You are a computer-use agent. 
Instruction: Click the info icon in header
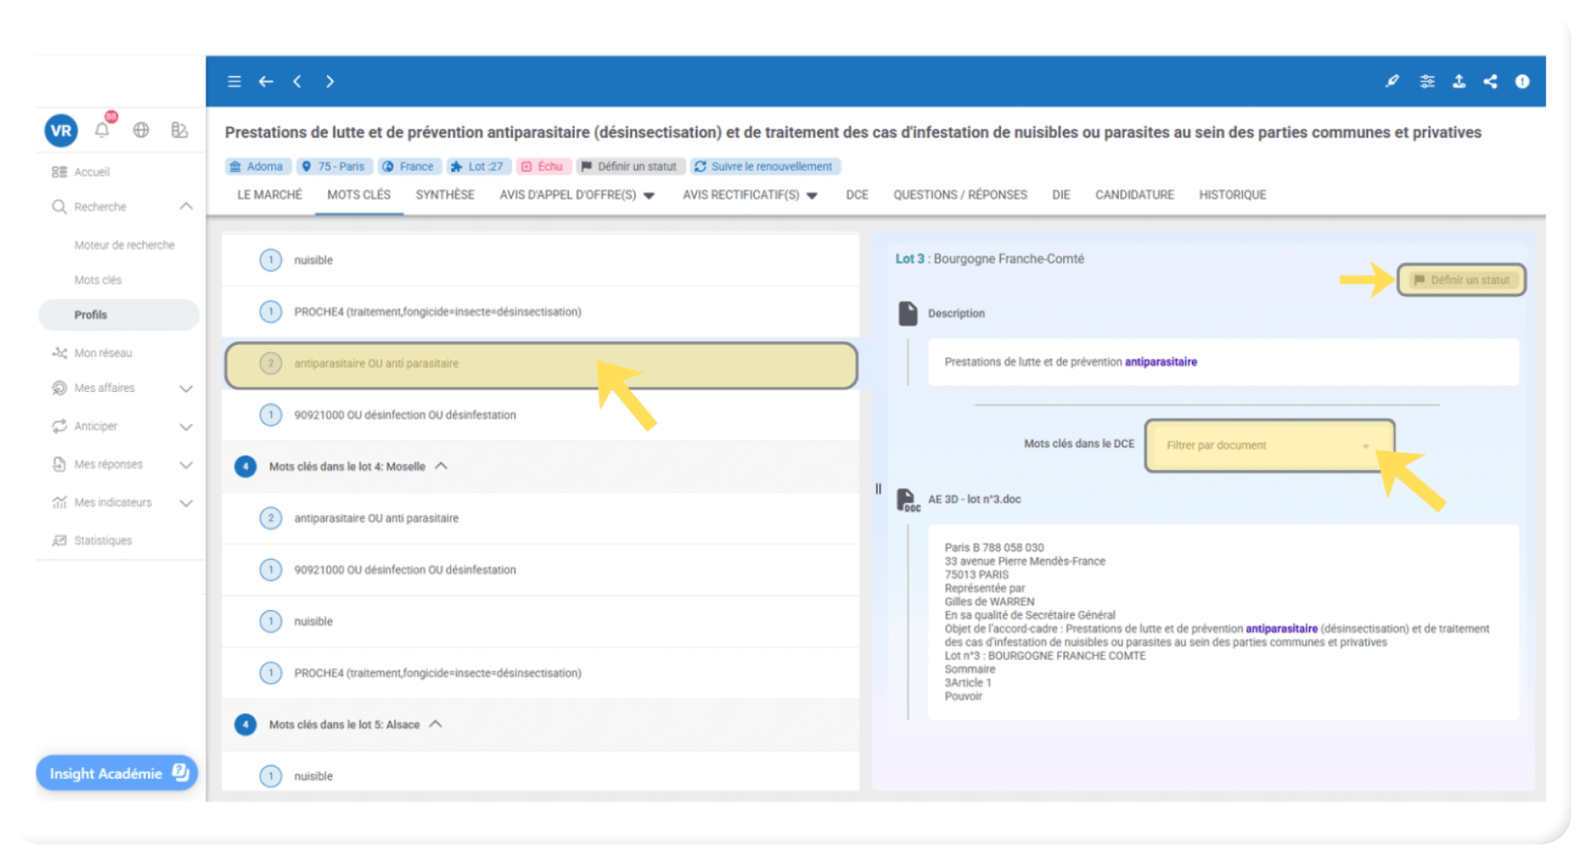[1522, 81]
